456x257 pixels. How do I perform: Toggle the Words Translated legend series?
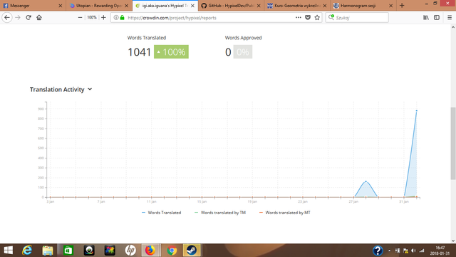(x=162, y=213)
